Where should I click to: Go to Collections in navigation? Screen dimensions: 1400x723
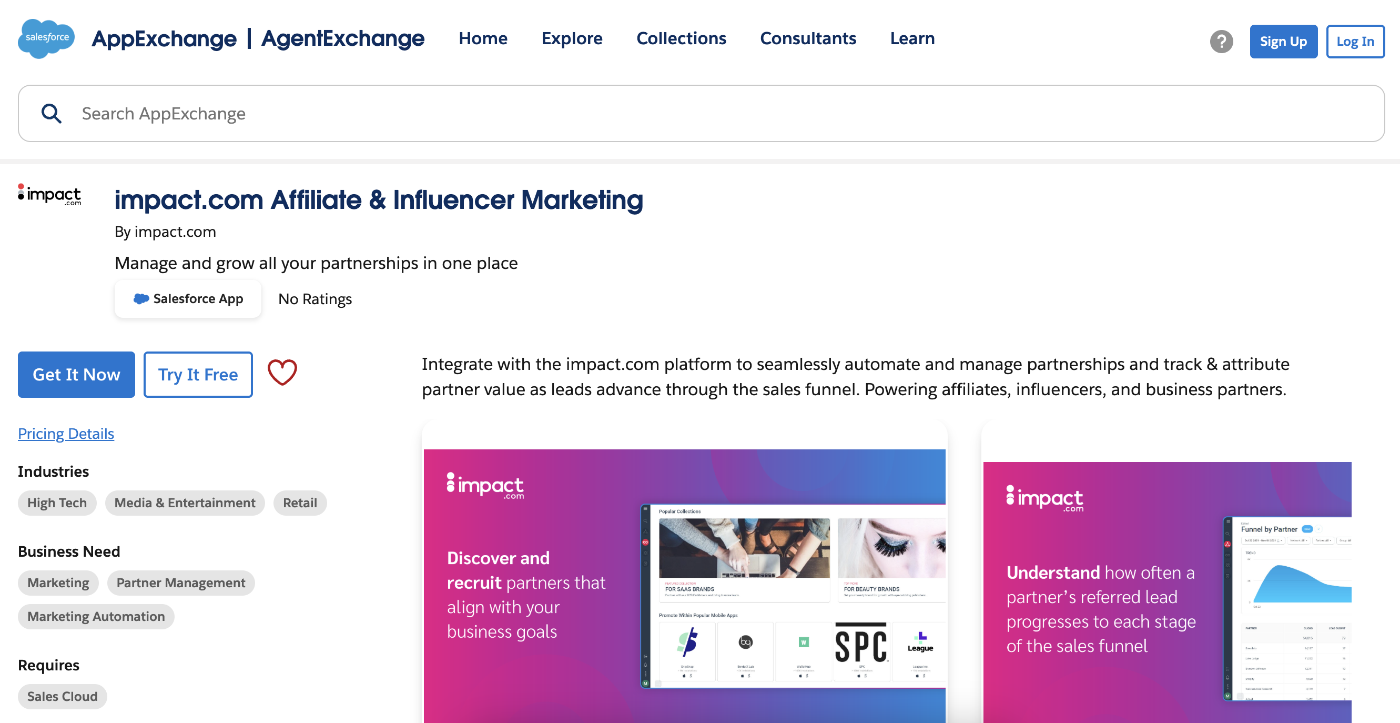[x=681, y=38]
